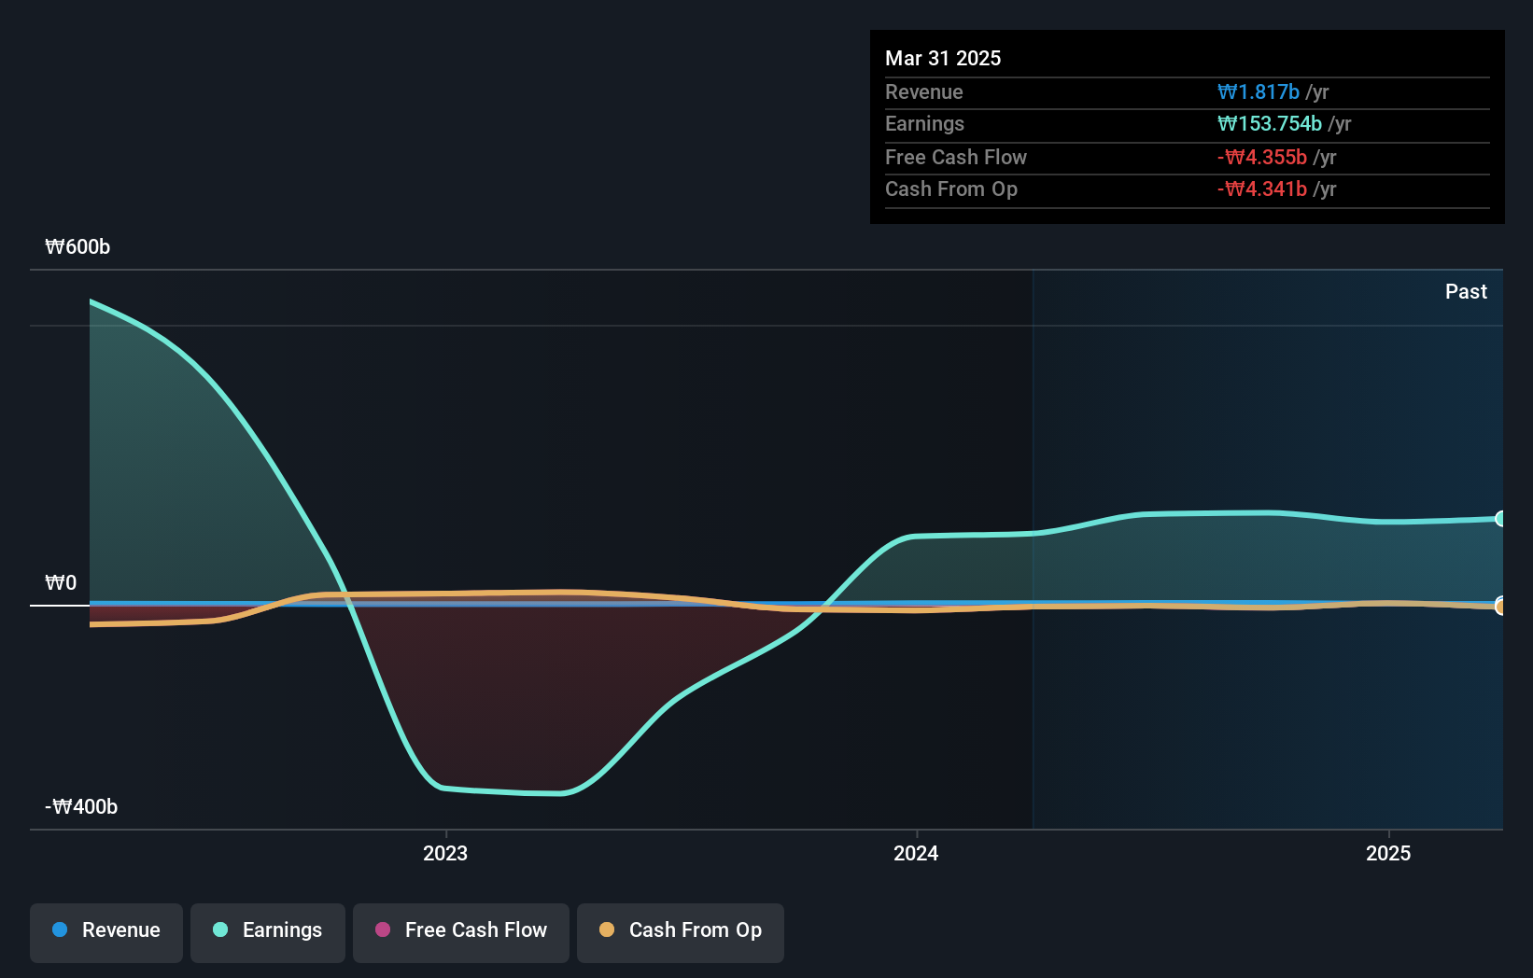Click the -₩400b y-axis label
1533x978 pixels.
coord(81,806)
